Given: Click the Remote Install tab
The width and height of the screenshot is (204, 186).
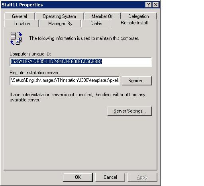Looking at the screenshot, I should point(134,23).
